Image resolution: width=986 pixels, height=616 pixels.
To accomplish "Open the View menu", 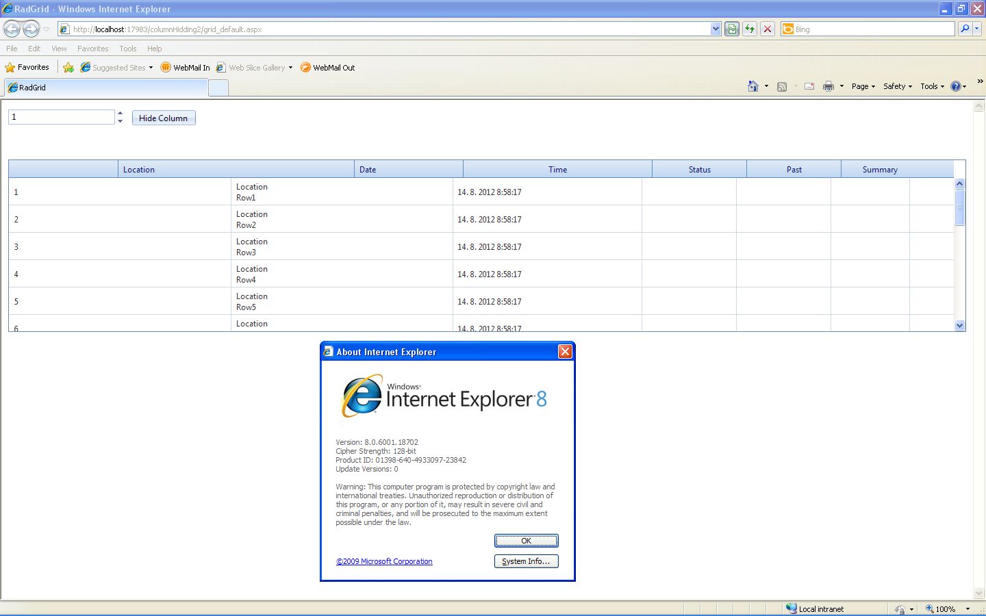I will [x=59, y=49].
